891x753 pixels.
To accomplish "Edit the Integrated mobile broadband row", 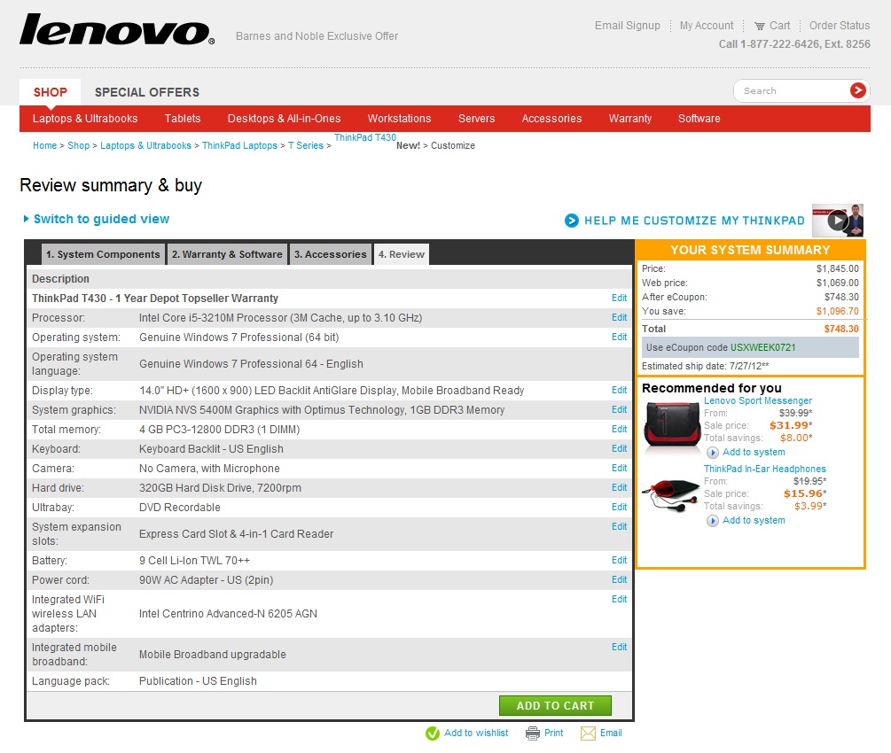I will (620, 647).
